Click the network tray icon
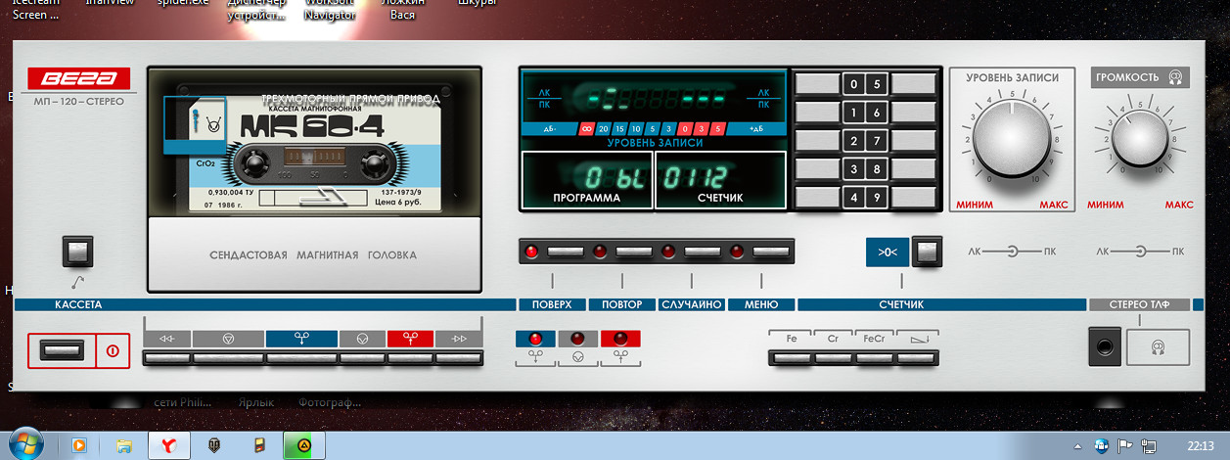The height and width of the screenshot is (460, 1230). (x=1148, y=445)
